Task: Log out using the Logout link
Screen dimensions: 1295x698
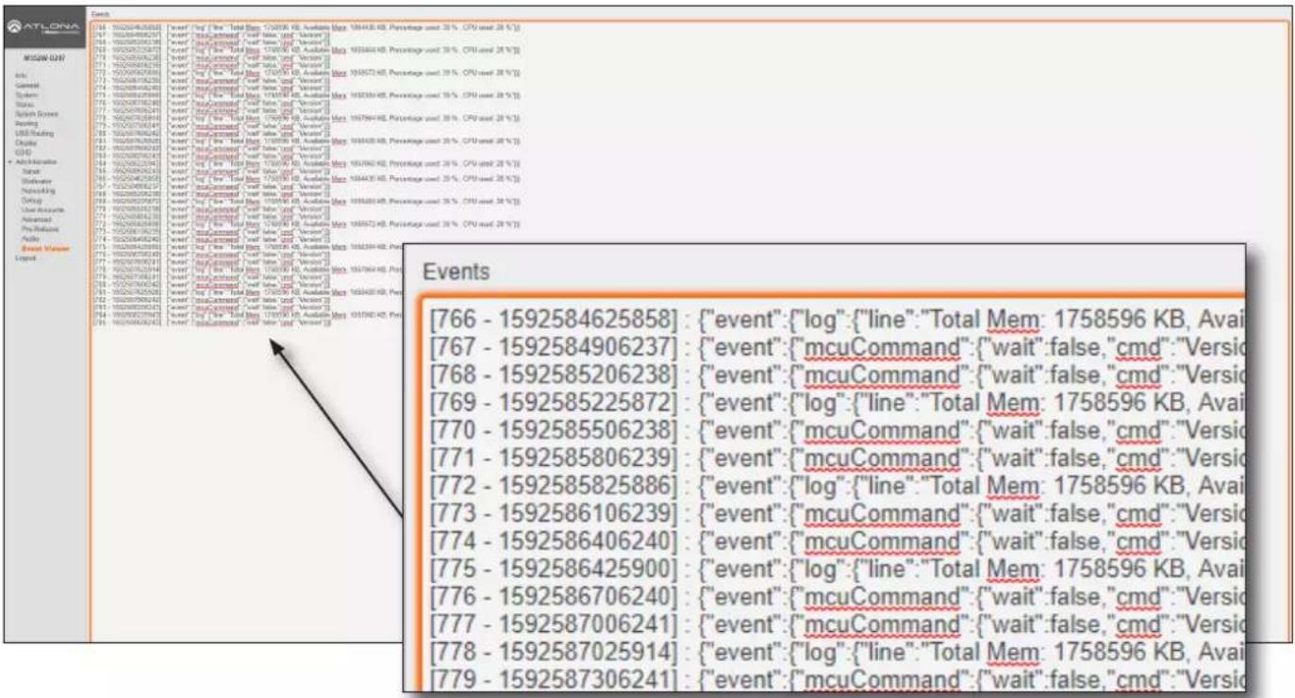Action: 25,258
